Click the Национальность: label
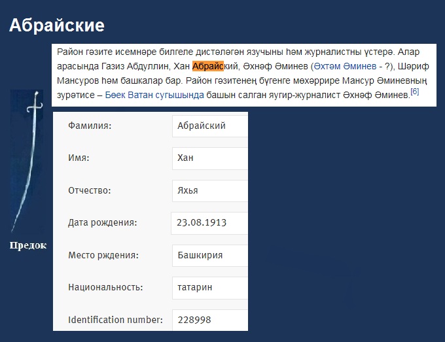Image resolution: width=445 pixels, height=342 pixels. click(105, 288)
